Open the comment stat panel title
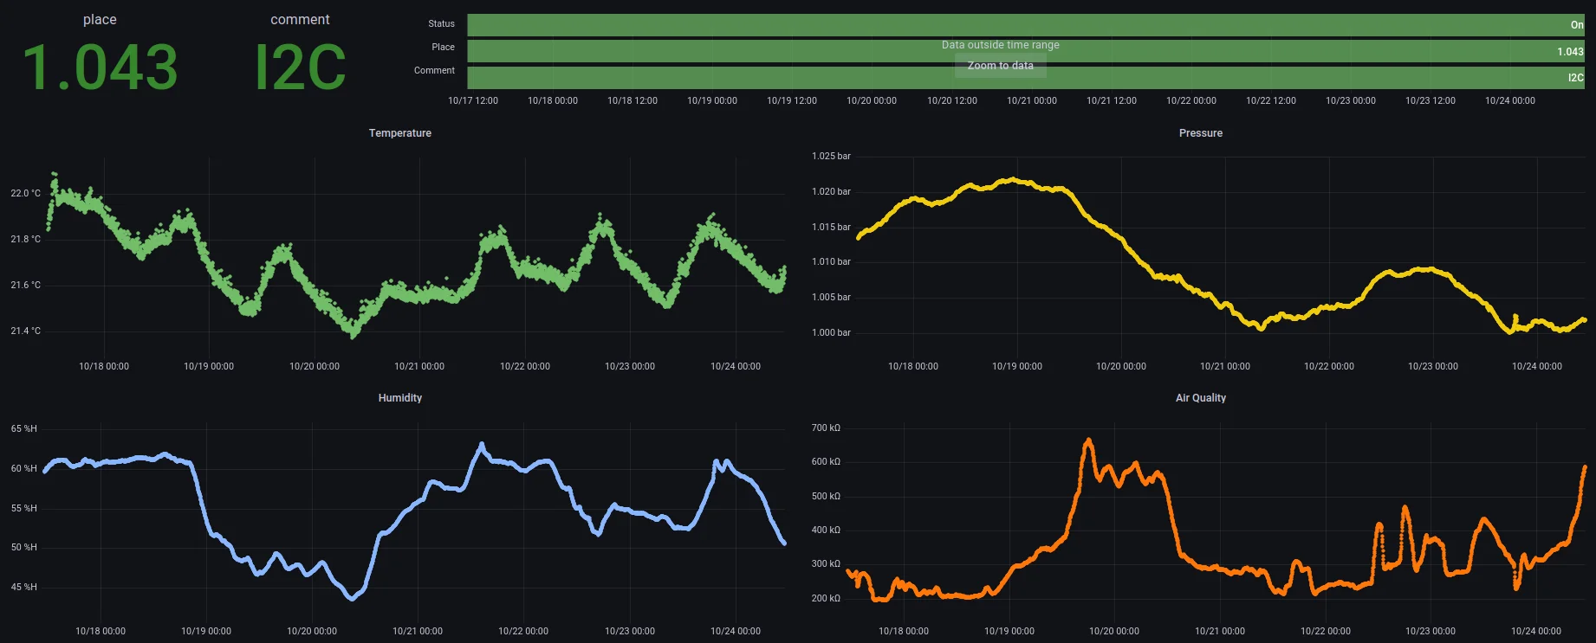Screen dimensions: 1596x643 pos(300,20)
